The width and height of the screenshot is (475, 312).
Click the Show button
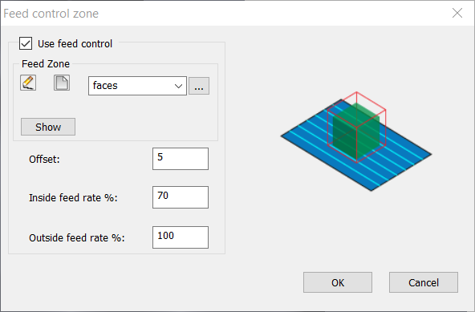click(x=48, y=127)
